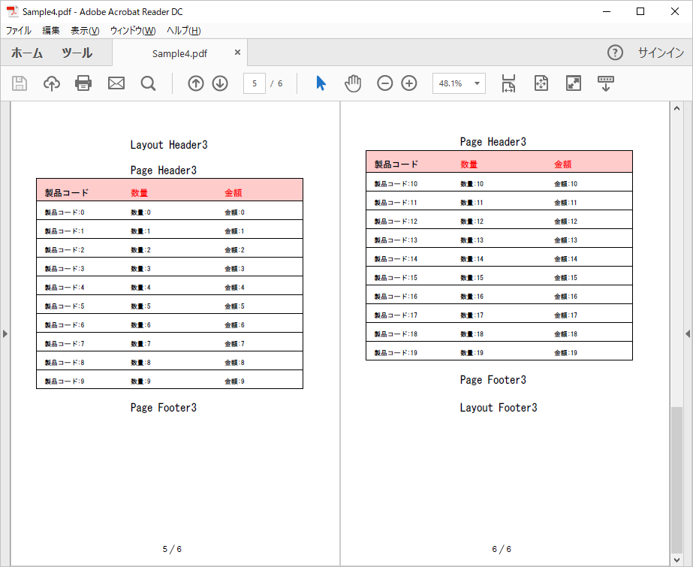Click the cloud upload icon
The width and height of the screenshot is (693, 567).
coord(51,83)
